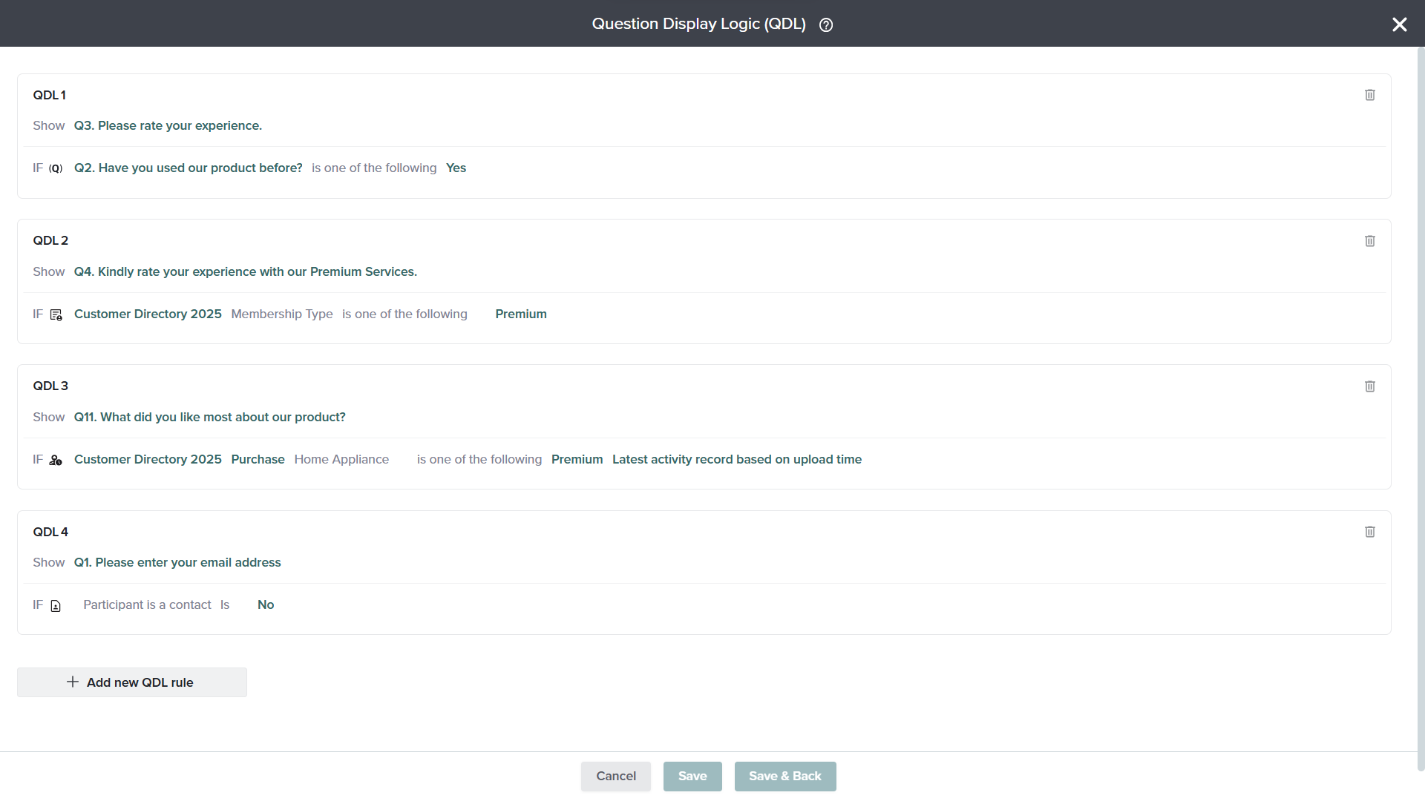The image size is (1425, 801).
Task: Click trash icon for QDL 3
Action: pyautogui.click(x=1370, y=386)
